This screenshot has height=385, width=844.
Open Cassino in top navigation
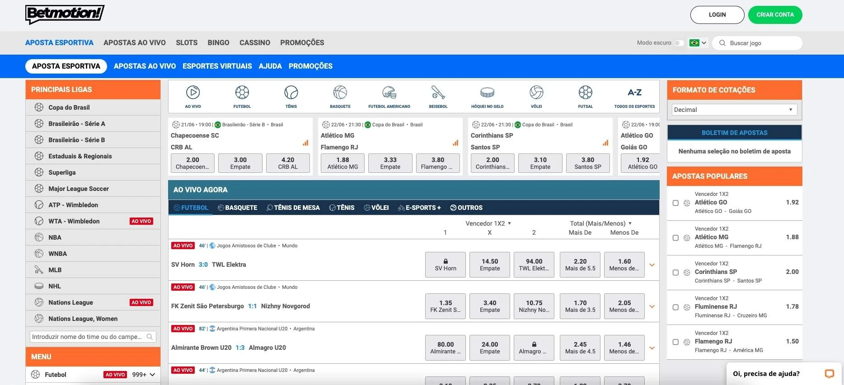(x=255, y=42)
